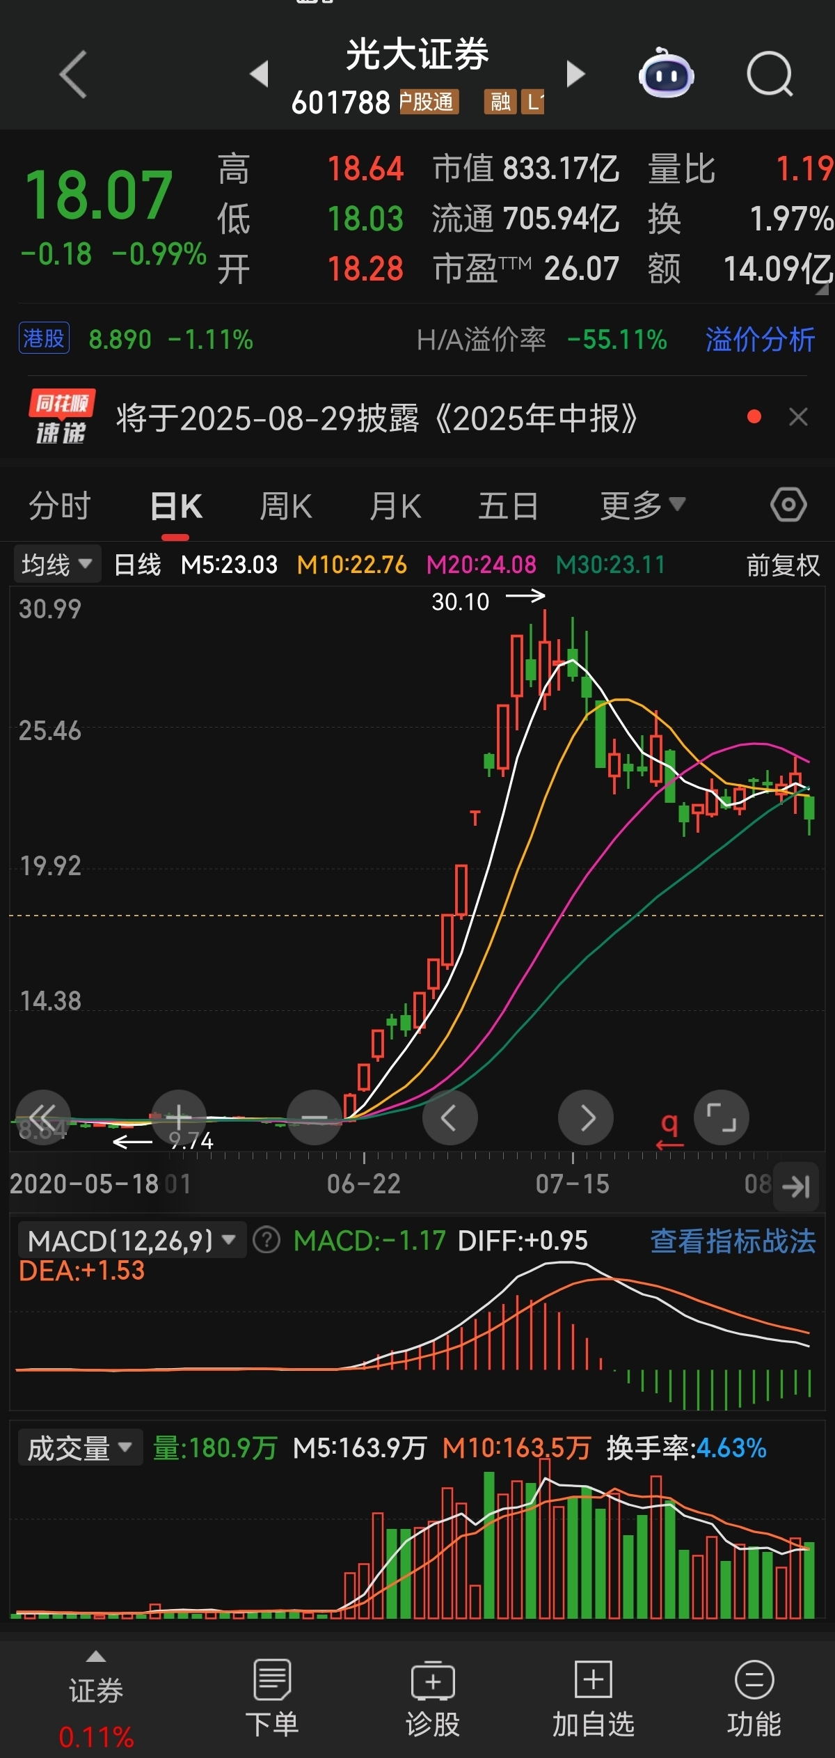Open 查看指标战法 link

(733, 1241)
